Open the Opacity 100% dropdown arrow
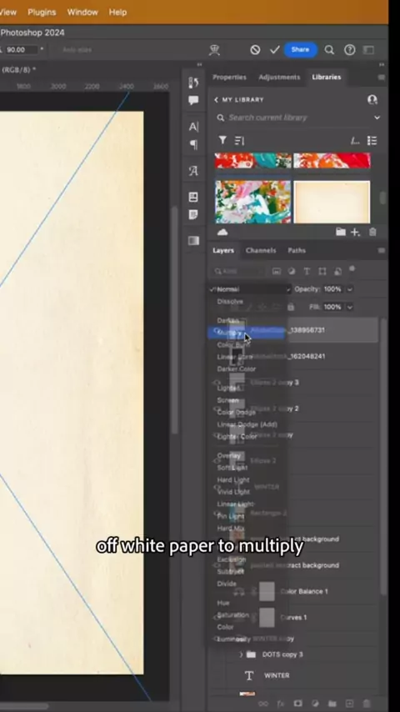 350,289
